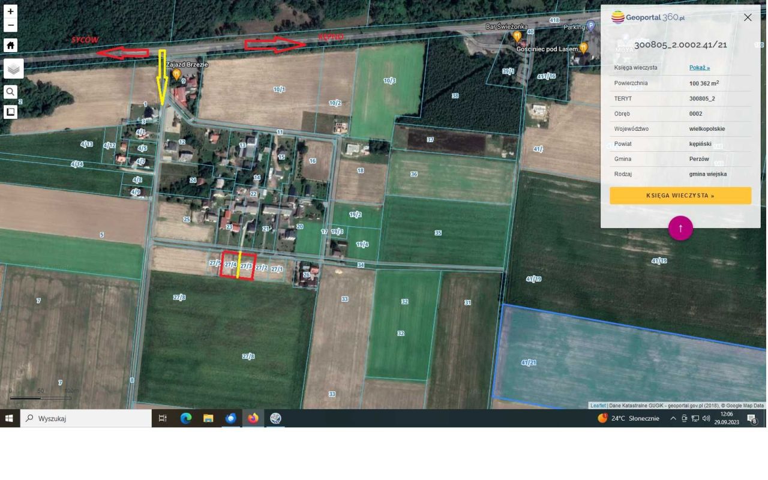Viewport: 768px width, 480px height.
Task: Click the Gmina value Perzów
Action: pos(699,159)
